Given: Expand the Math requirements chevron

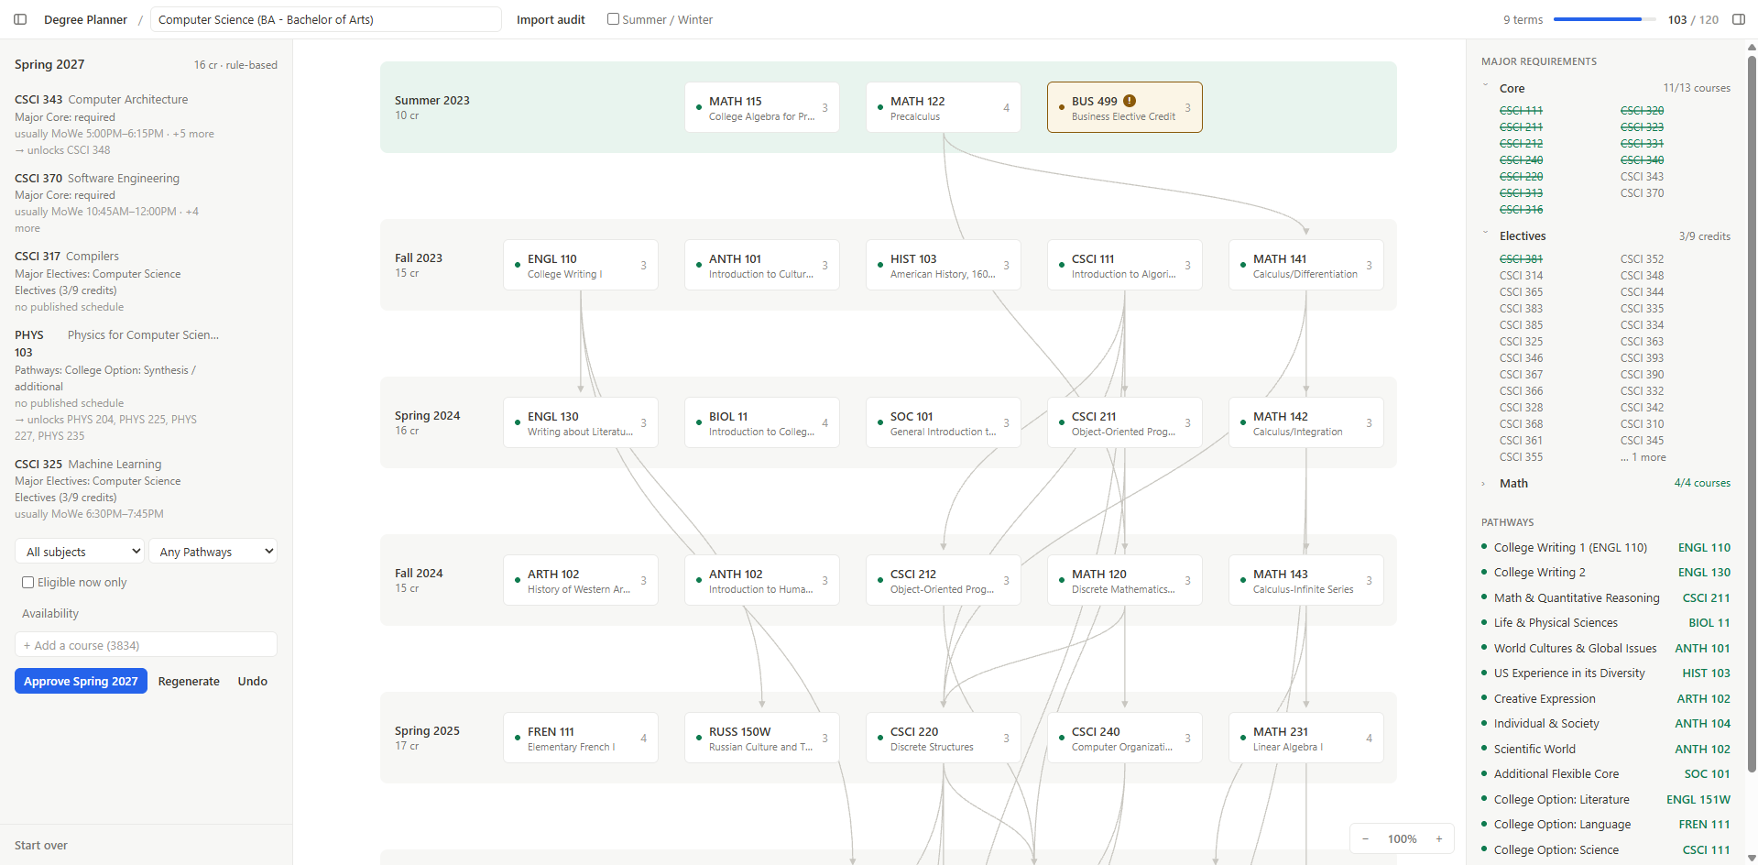Looking at the screenshot, I should (x=1484, y=484).
